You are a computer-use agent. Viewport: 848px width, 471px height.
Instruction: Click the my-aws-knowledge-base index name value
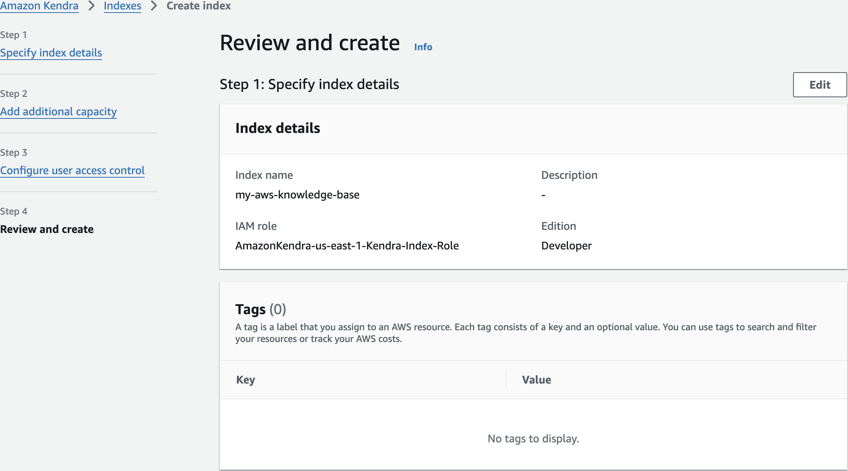click(x=297, y=195)
